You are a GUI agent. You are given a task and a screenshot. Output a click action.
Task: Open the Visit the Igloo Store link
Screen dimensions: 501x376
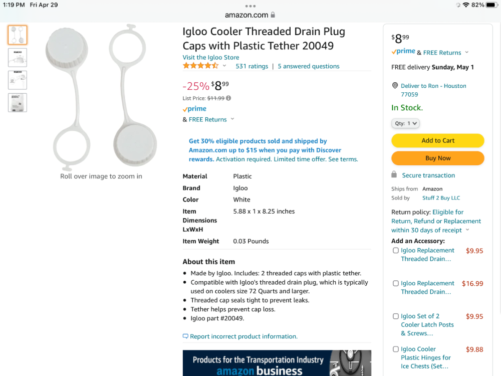tap(211, 58)
